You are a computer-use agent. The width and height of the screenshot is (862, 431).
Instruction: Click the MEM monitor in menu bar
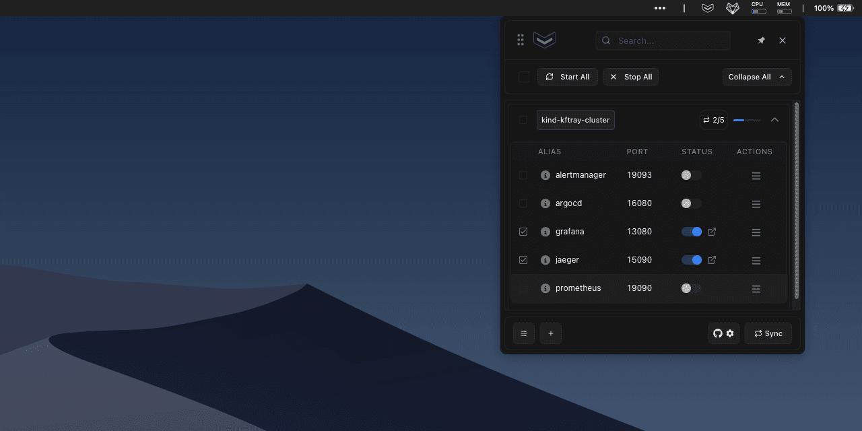tap(784, 7)
